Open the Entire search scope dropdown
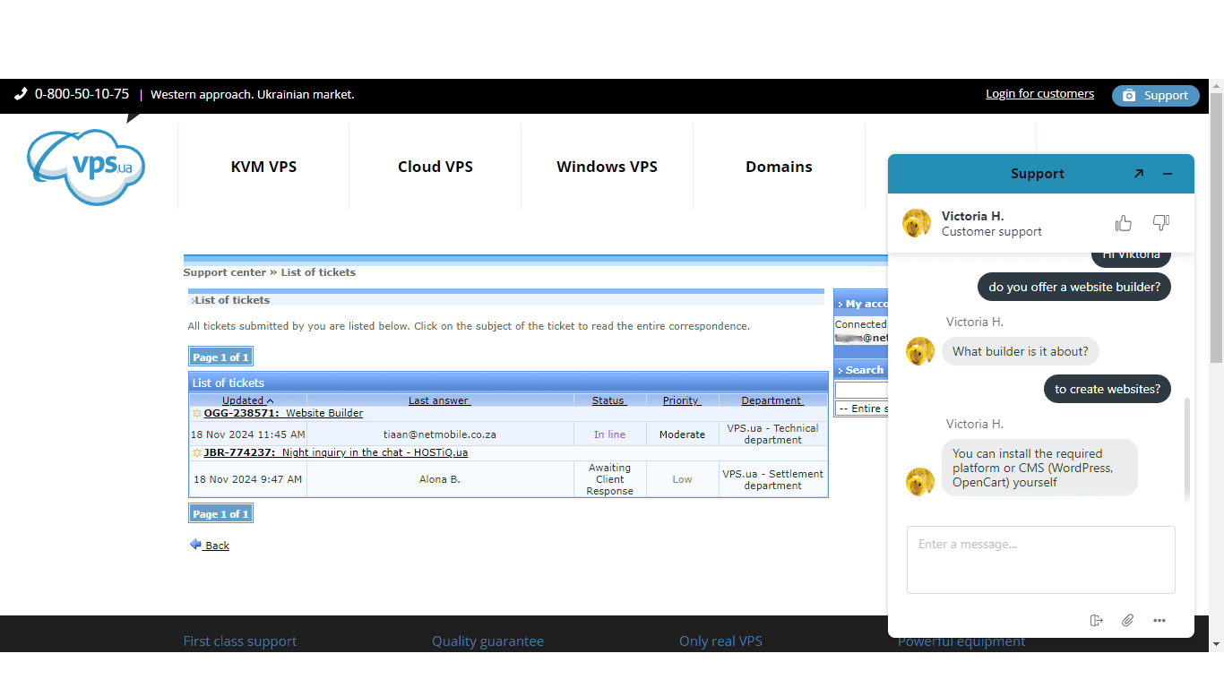This screenshot has height=688, width=1224. coord(861,408)
